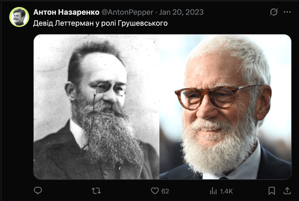Image resolution: width=299 pixels, height=201 pixels.
Task: Click the word Грушевського in the tweet
Action: click(143, 23)
